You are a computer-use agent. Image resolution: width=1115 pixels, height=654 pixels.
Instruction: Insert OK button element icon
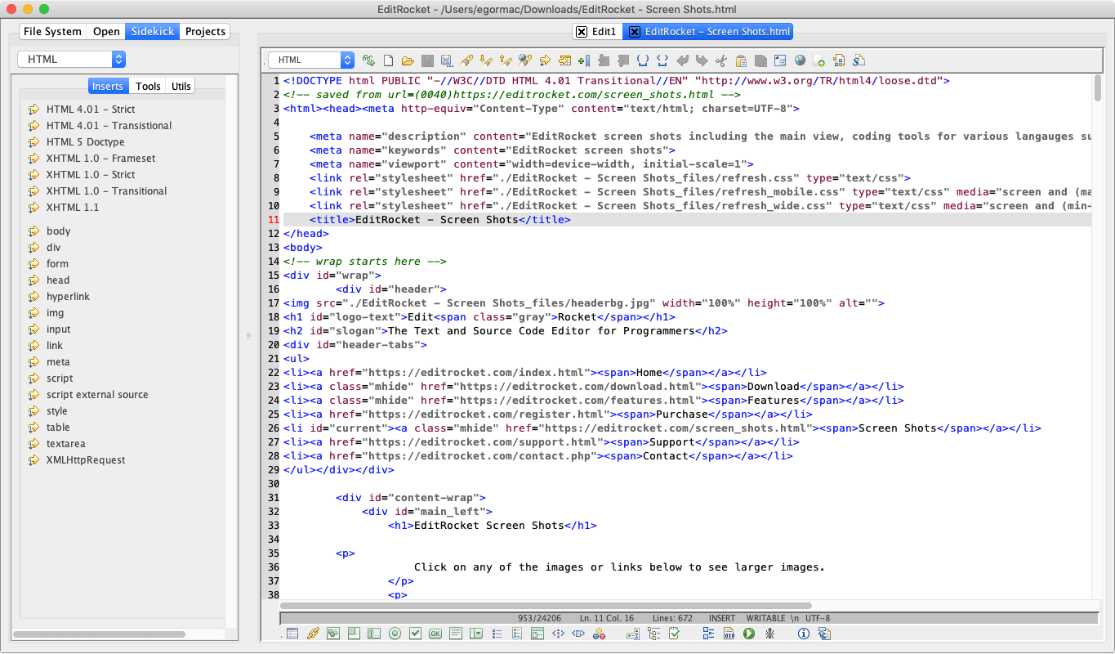[435, 634]
